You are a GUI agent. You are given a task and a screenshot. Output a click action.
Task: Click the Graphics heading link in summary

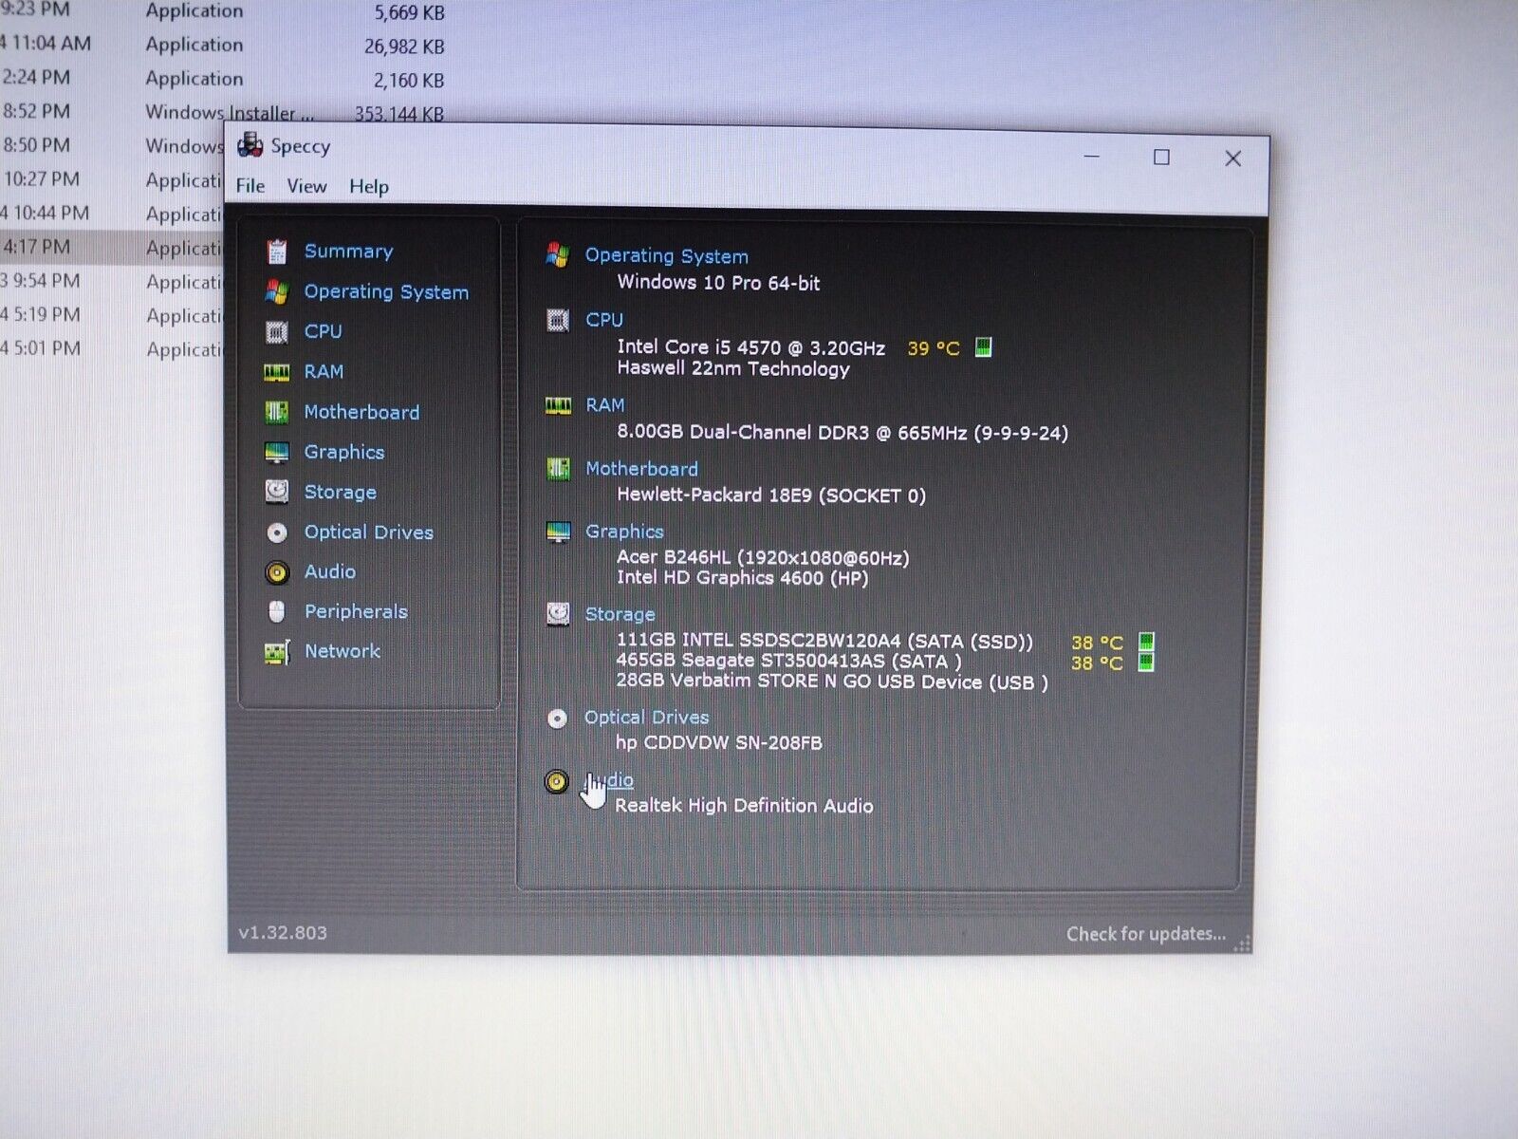[624, 532]
